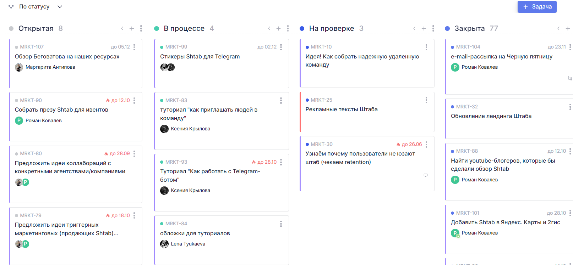Screen dimensions: 573x265
Task: Collapse the В процессе column with arrow
Action: click(x=269, y=28)
